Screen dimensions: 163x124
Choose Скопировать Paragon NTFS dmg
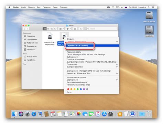pyautogui.click(x=91, y=71)
